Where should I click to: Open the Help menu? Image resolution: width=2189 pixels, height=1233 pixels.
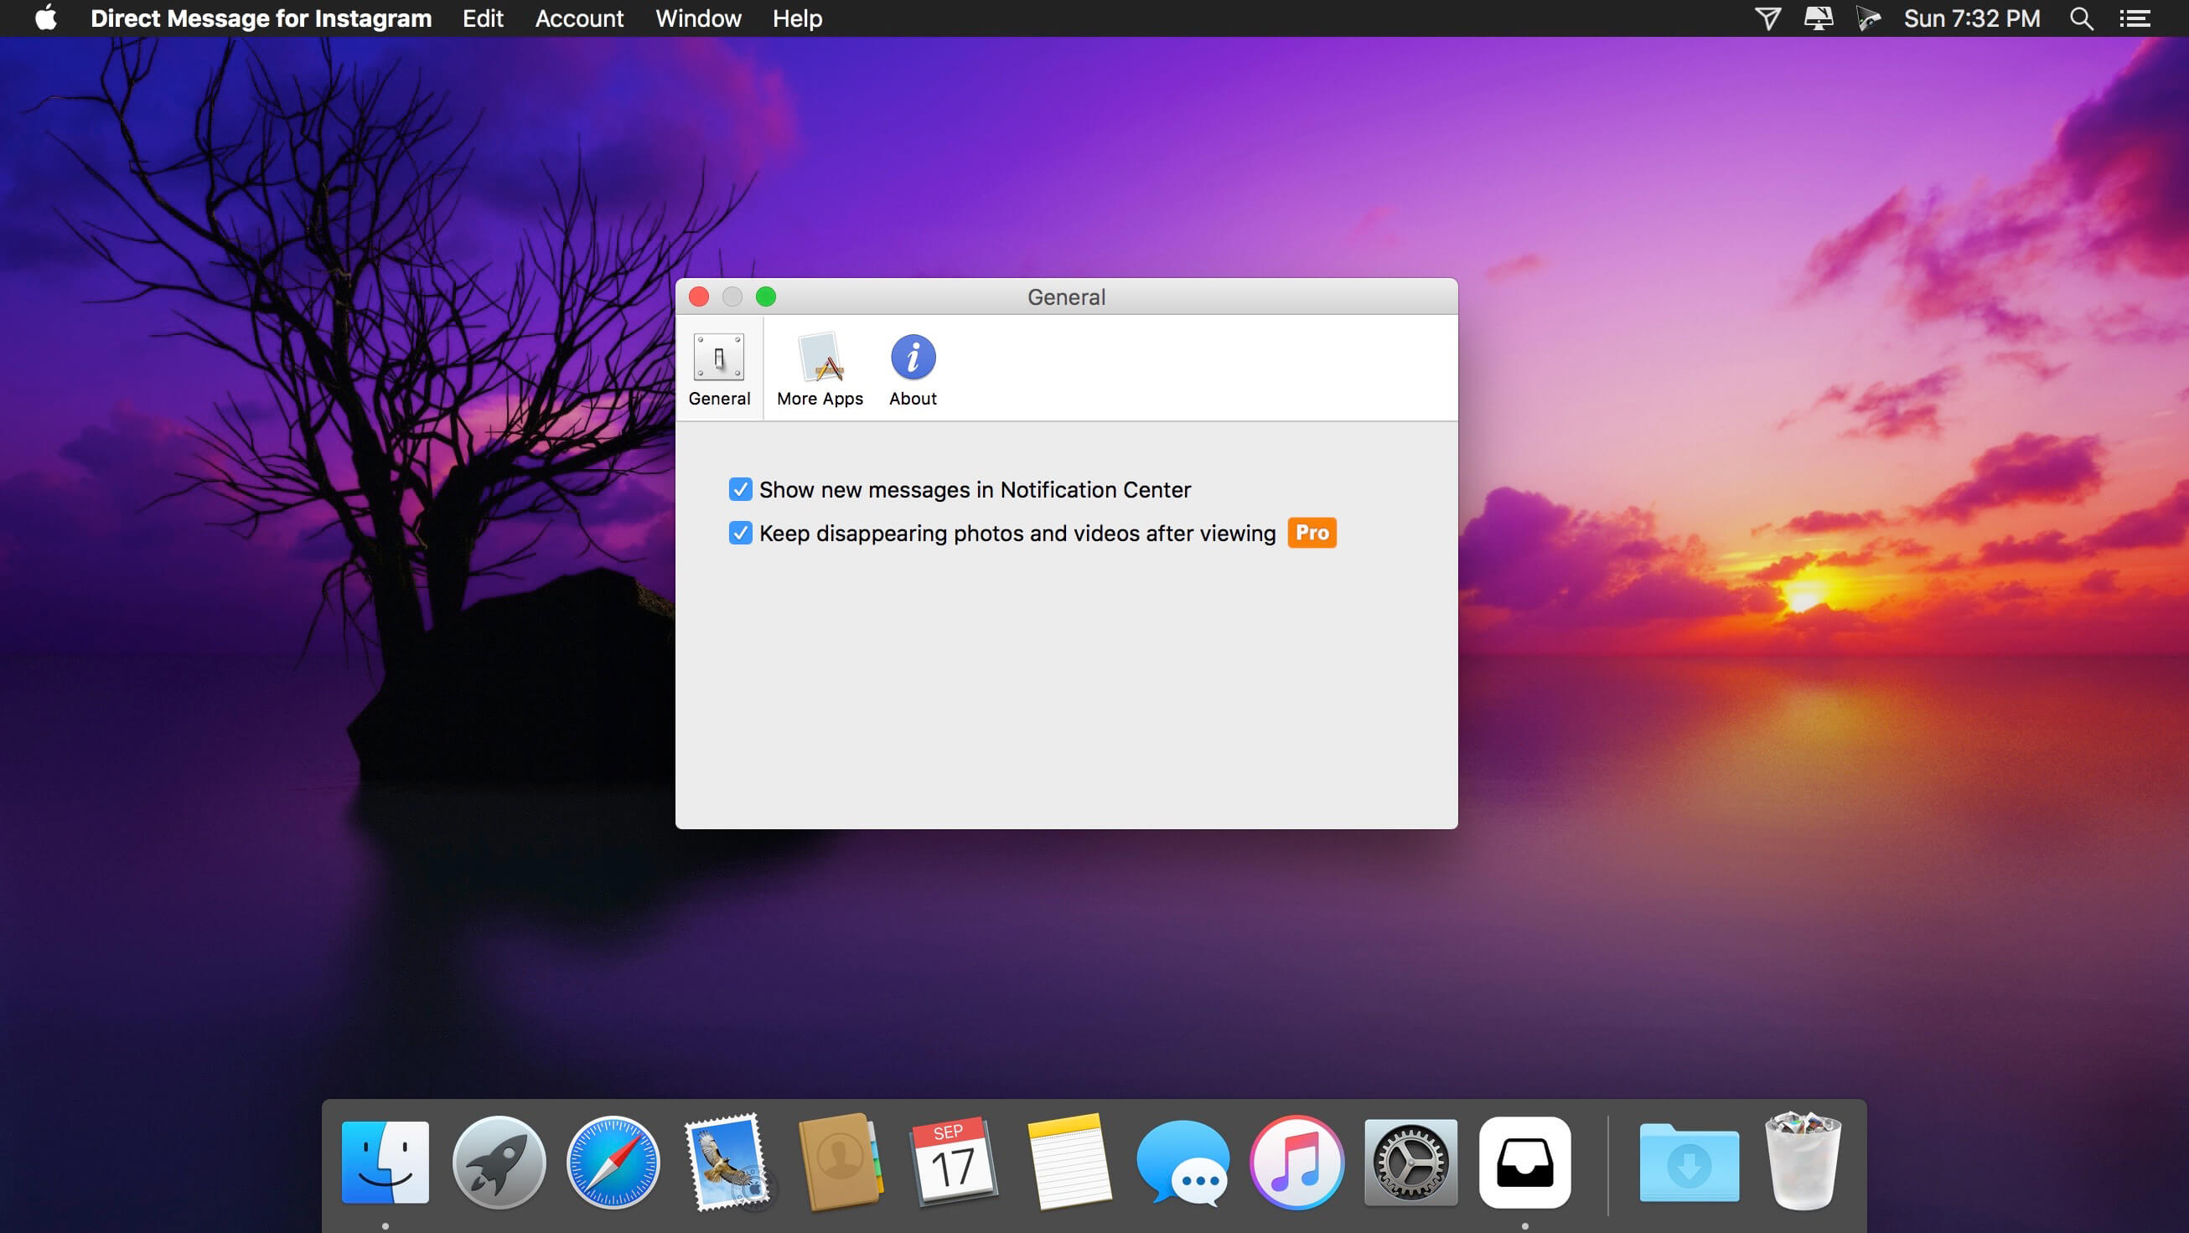pos(797,18)
